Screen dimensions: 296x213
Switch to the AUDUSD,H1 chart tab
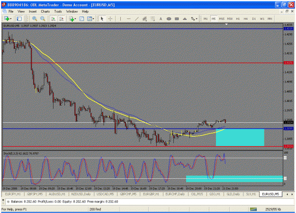(57, 194)
